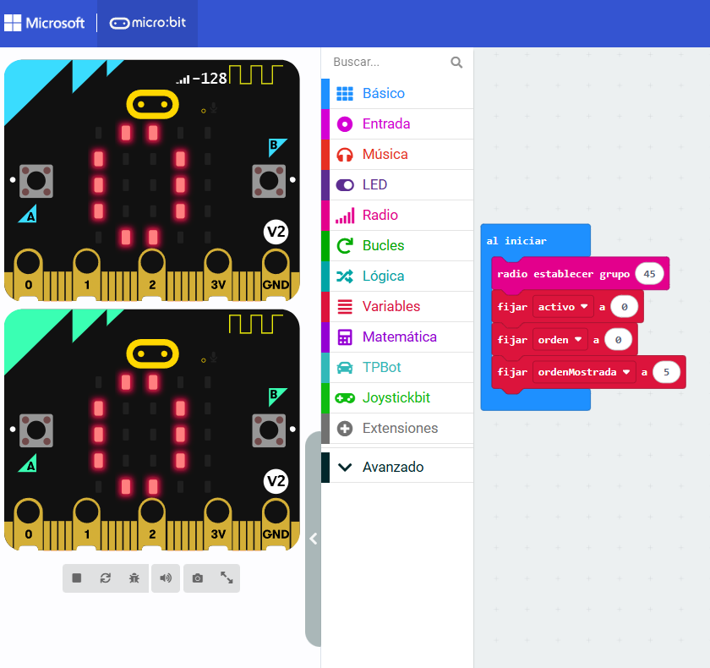Click the antenna wave icon on top micro:bit

255,74
